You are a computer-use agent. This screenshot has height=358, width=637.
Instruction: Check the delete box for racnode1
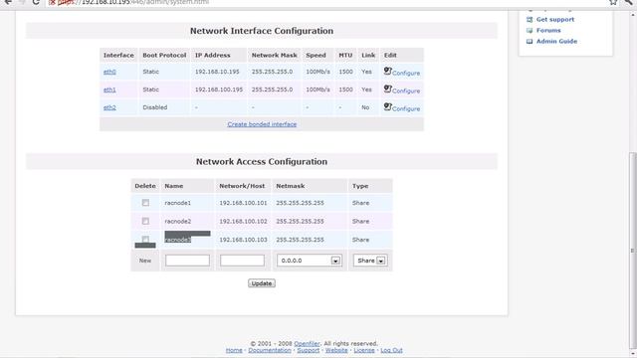(x=145, y=203)
